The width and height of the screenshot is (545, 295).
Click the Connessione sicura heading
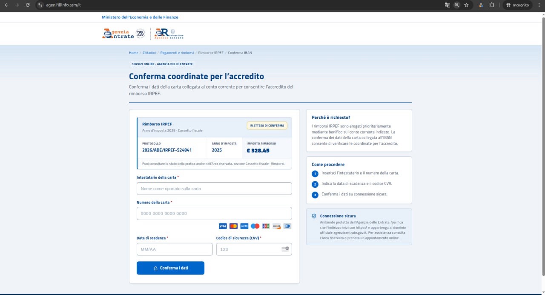coord(338,216)
